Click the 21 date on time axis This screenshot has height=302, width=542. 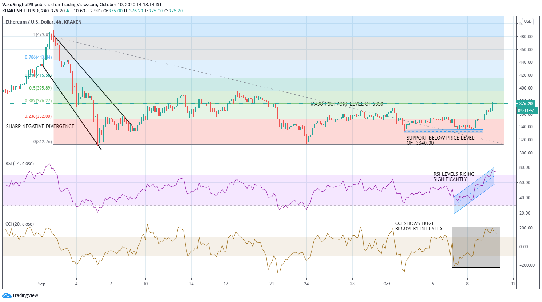[x=272, y=284]
